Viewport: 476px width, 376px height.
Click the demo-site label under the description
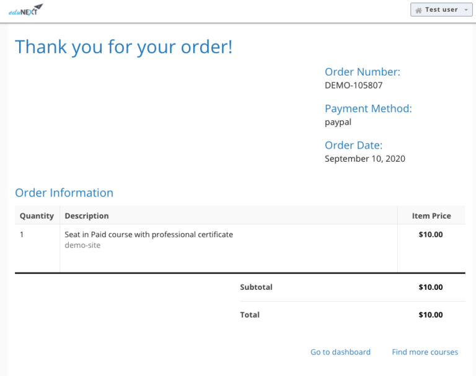pos(82,245)
